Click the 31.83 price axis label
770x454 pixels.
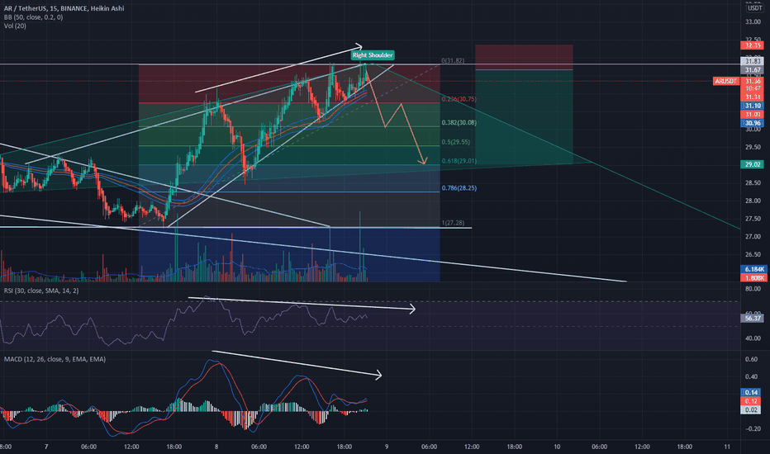pos(753,61)
